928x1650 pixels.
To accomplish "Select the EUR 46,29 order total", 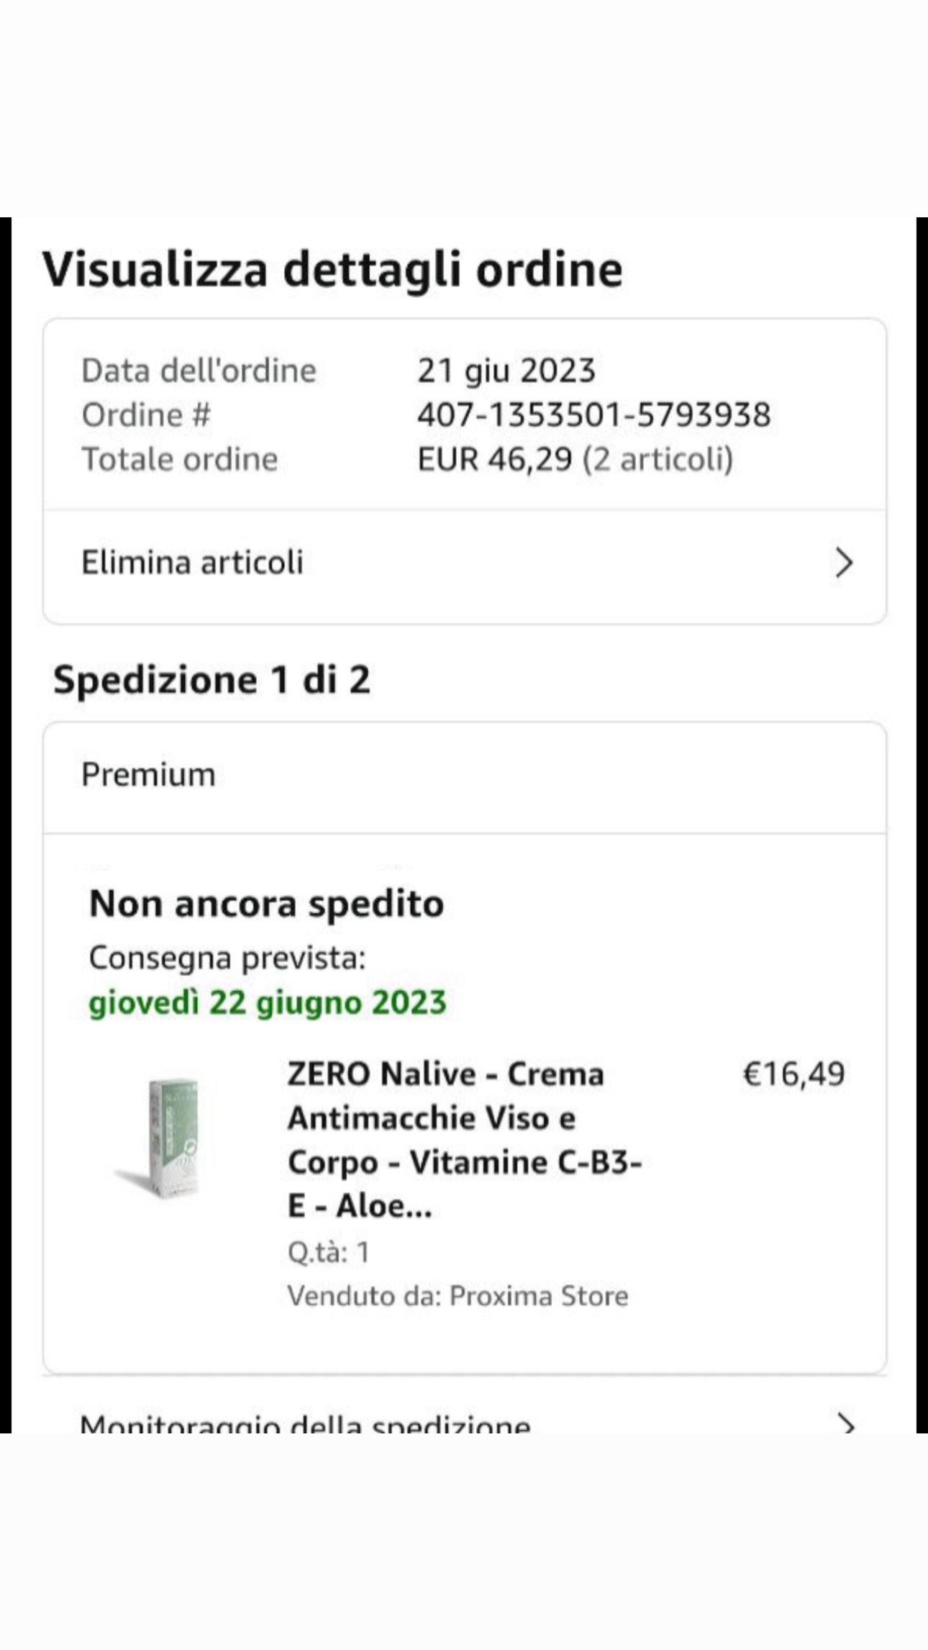I will [495, 459].
